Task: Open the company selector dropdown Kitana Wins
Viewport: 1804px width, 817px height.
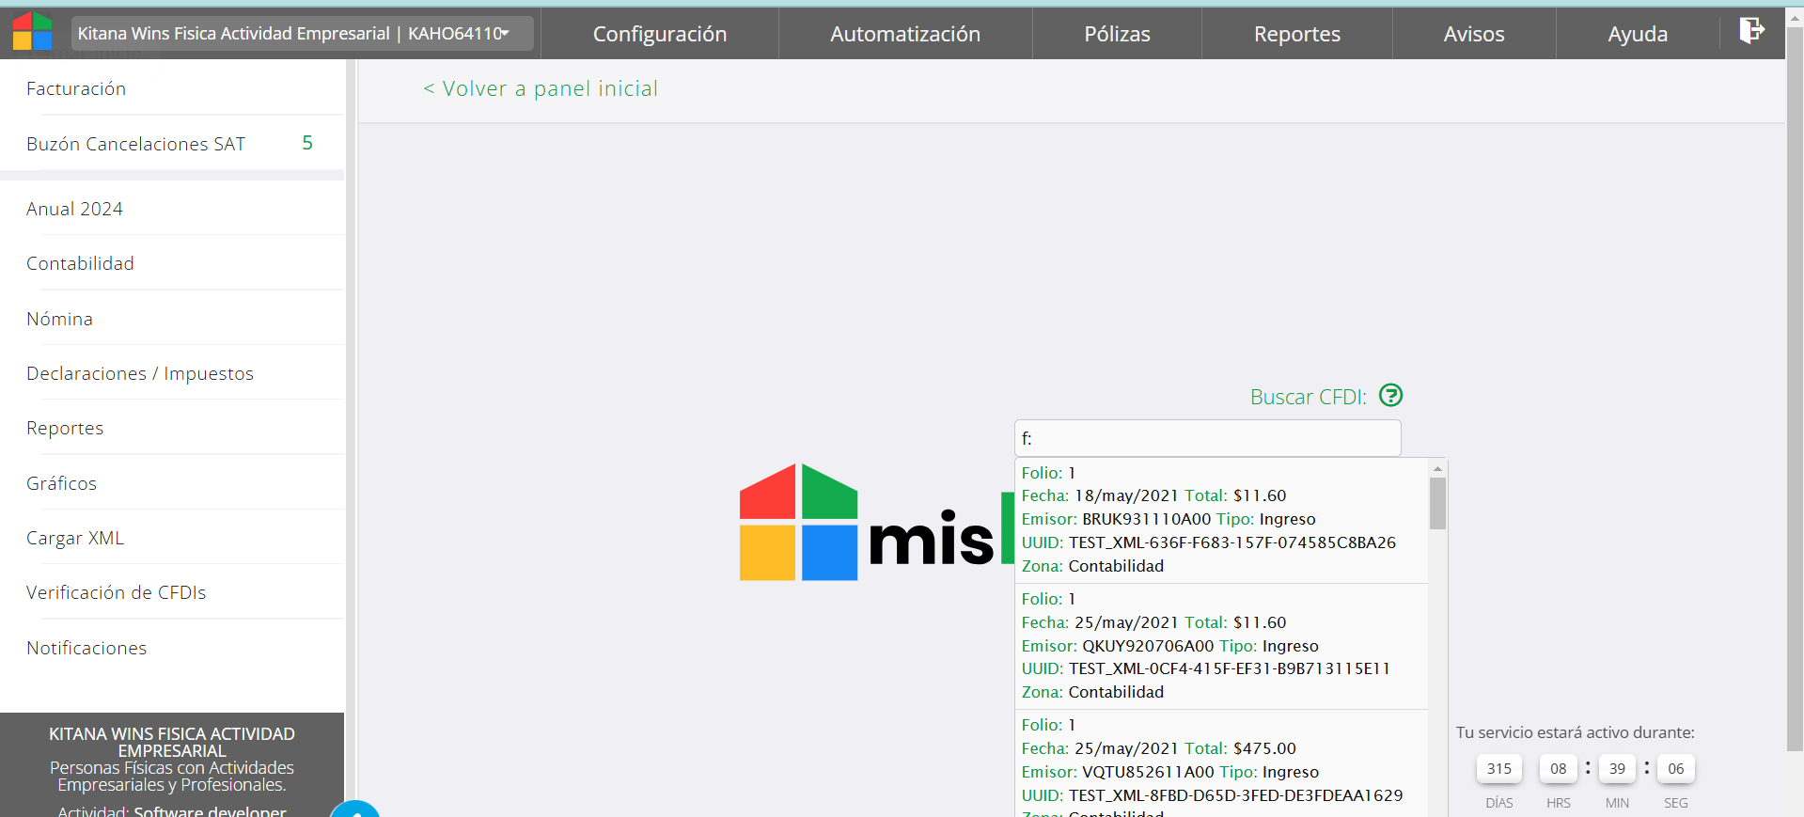Action: 302,34
